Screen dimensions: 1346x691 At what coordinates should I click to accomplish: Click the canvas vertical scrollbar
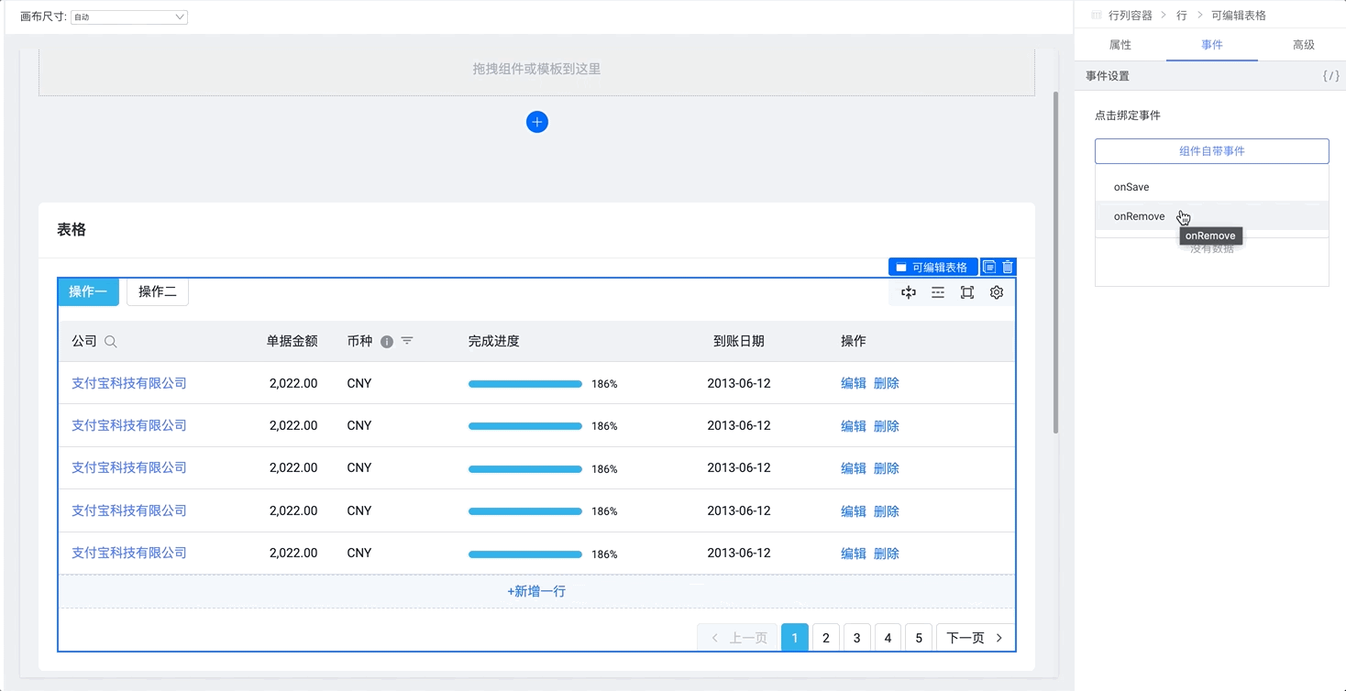[x=1056, y=263]
